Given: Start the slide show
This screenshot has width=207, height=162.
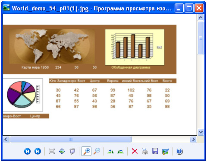Looking at the screenshot, I should click(x=72, y=151).
